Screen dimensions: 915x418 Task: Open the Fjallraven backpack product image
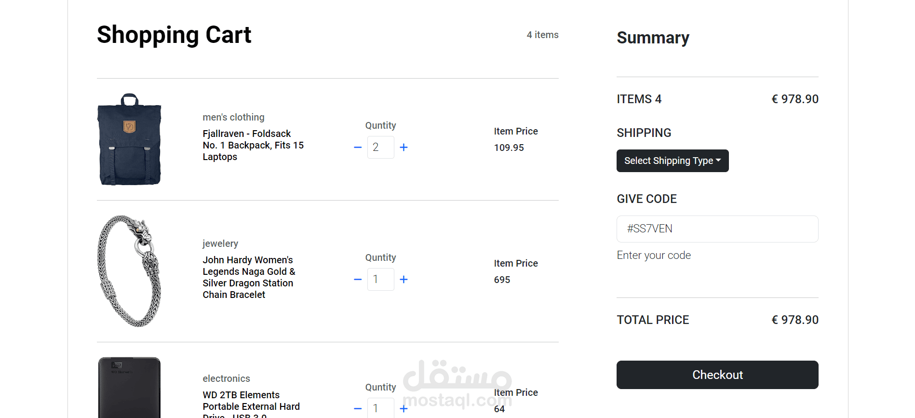pyautogui.click(x=129, y=139)
